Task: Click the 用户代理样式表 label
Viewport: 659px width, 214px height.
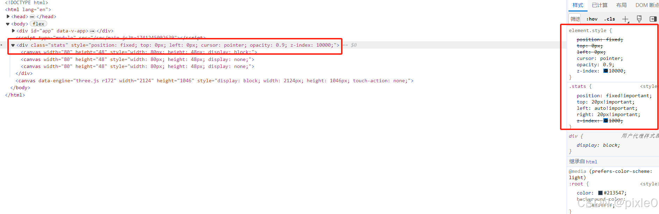Action: (x=640, y=136)
